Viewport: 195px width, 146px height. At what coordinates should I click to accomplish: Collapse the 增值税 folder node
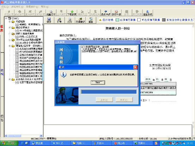pyautogui.click(x=10, y=46)
